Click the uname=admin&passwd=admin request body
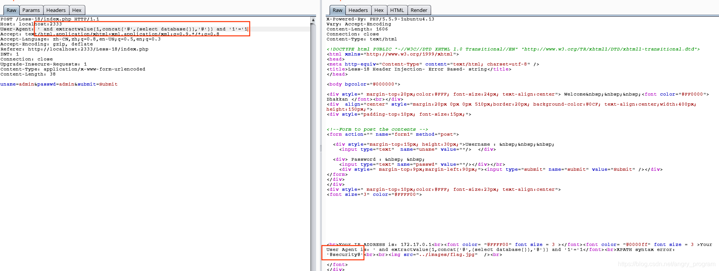719x271 pixels. pos(59,84)
